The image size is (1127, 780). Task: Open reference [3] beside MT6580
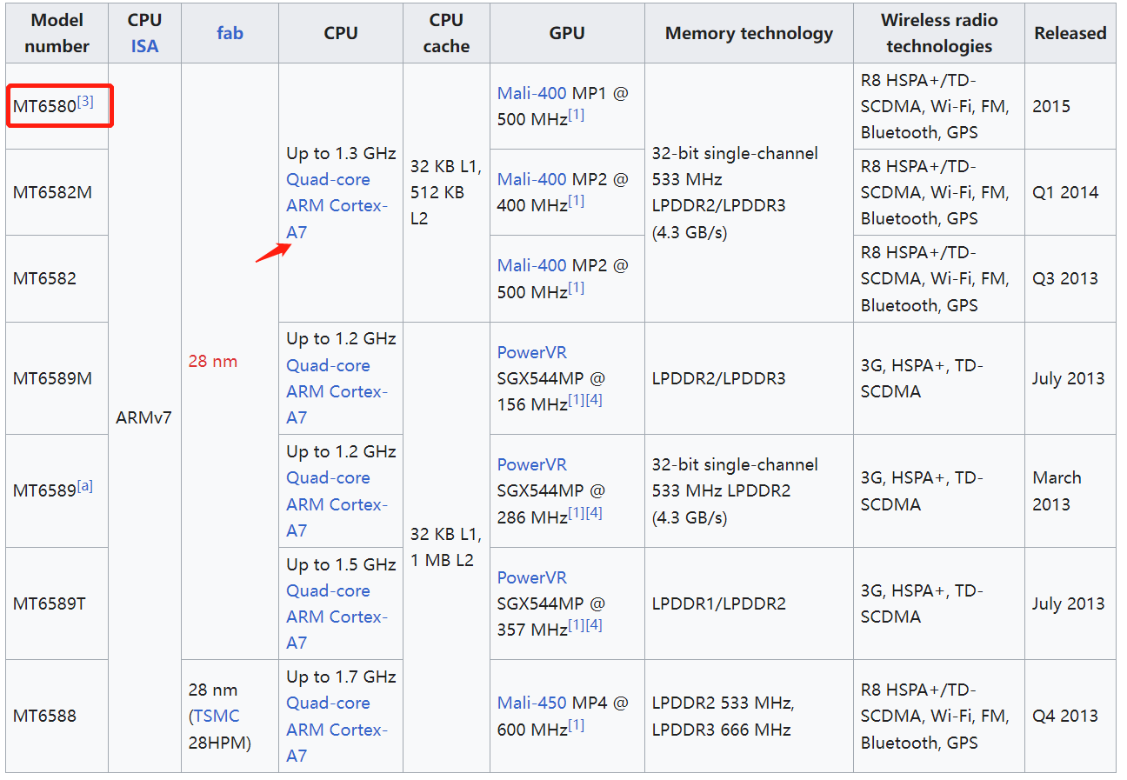coord(85,102)
